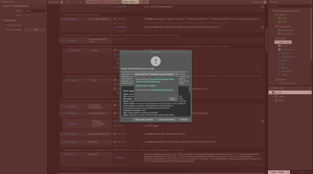
Task: Click the preview play icon
Action: coord(81,2)
